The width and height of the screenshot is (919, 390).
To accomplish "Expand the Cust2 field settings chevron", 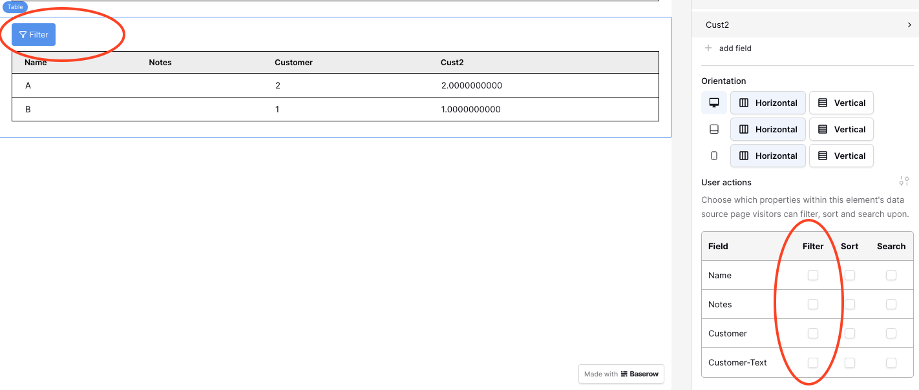I will (909, 25).
